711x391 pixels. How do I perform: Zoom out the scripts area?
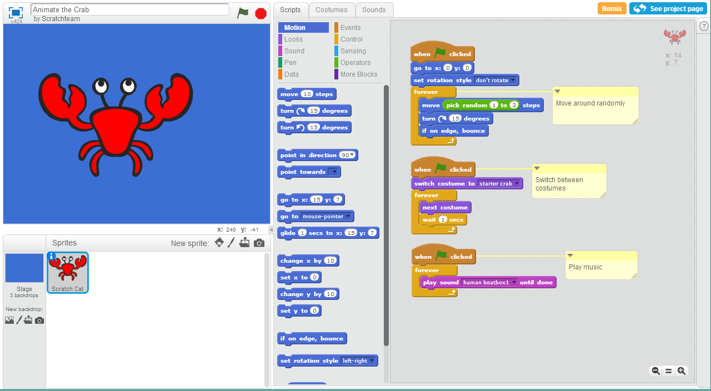[x=655, y=371]
